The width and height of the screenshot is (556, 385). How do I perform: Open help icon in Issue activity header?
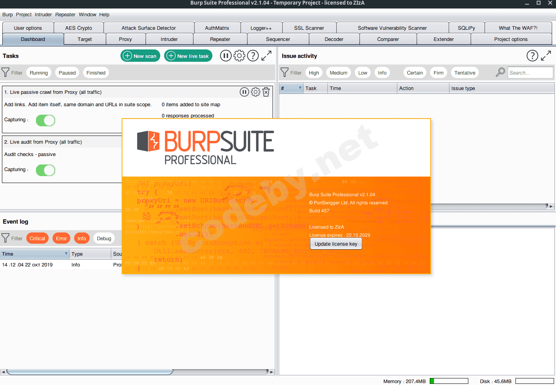click(532, 56)
